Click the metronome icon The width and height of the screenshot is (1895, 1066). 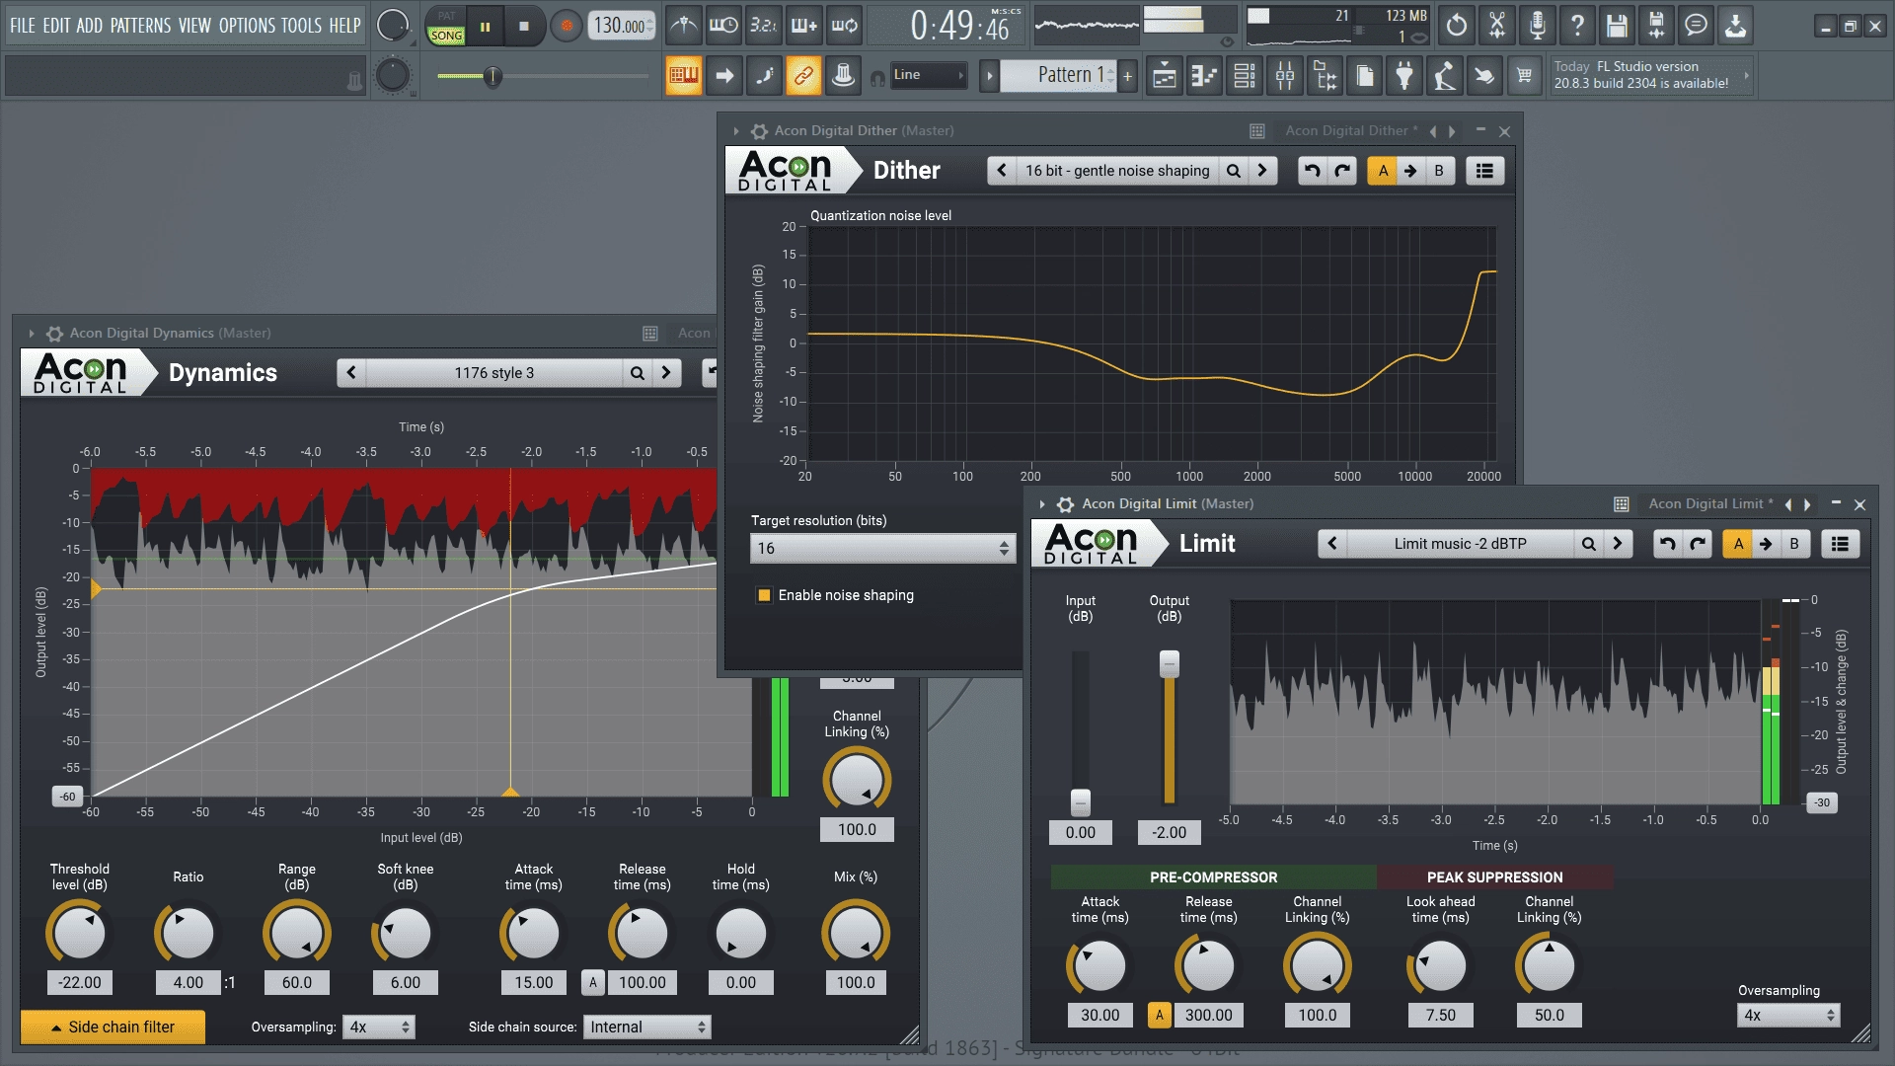tap(684, 26)
